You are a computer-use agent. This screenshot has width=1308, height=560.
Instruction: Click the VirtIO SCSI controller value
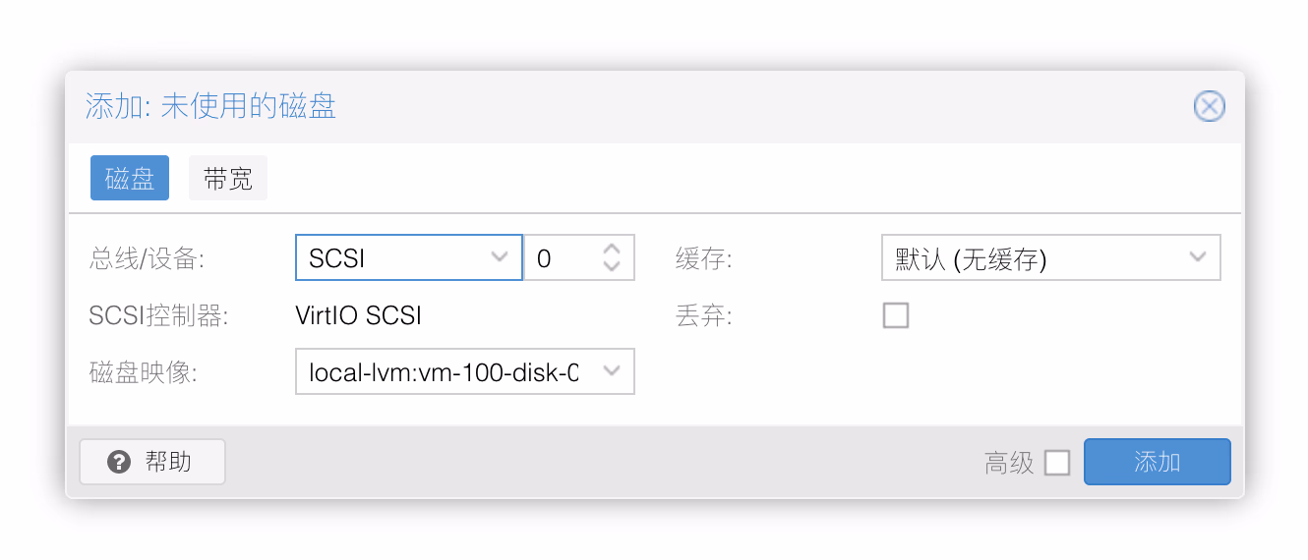(x=358, y=315)
